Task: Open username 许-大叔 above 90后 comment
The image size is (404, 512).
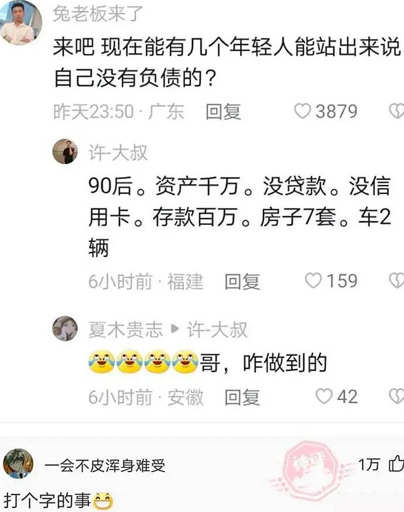Action: point(118,152)
